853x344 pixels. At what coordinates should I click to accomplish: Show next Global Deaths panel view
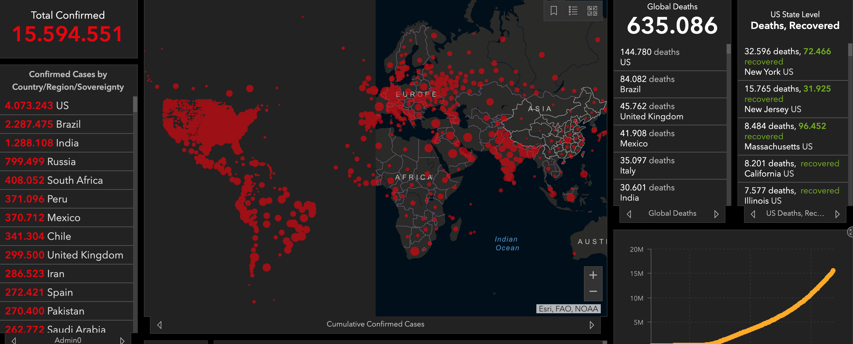(716, 214)
